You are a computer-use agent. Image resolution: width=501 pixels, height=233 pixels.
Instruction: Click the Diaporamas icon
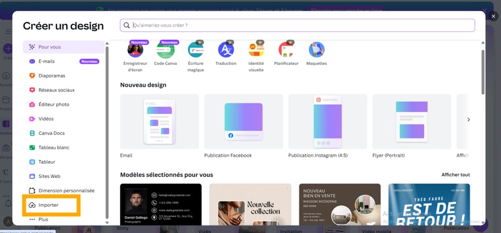(32, 76)
